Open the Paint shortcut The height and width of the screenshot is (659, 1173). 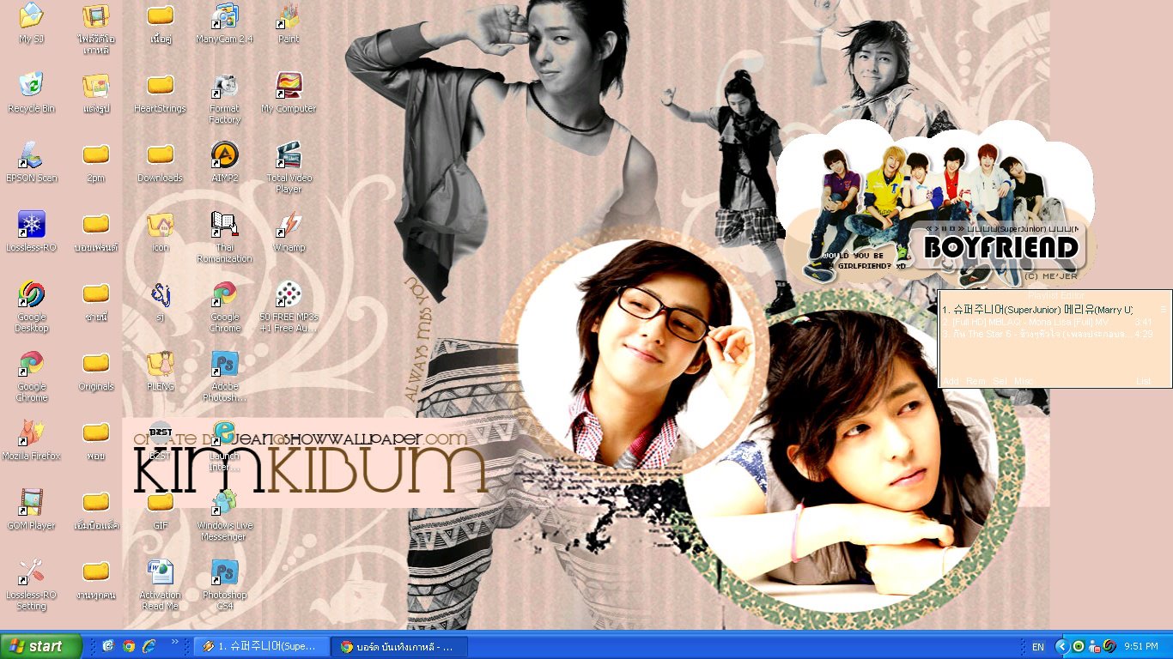(289, 23)
